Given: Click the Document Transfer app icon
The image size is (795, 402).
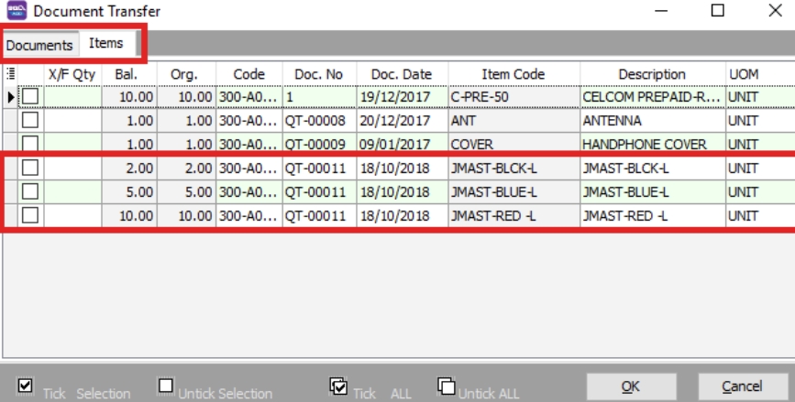Looking at the screenshot, I should point(17,11).
